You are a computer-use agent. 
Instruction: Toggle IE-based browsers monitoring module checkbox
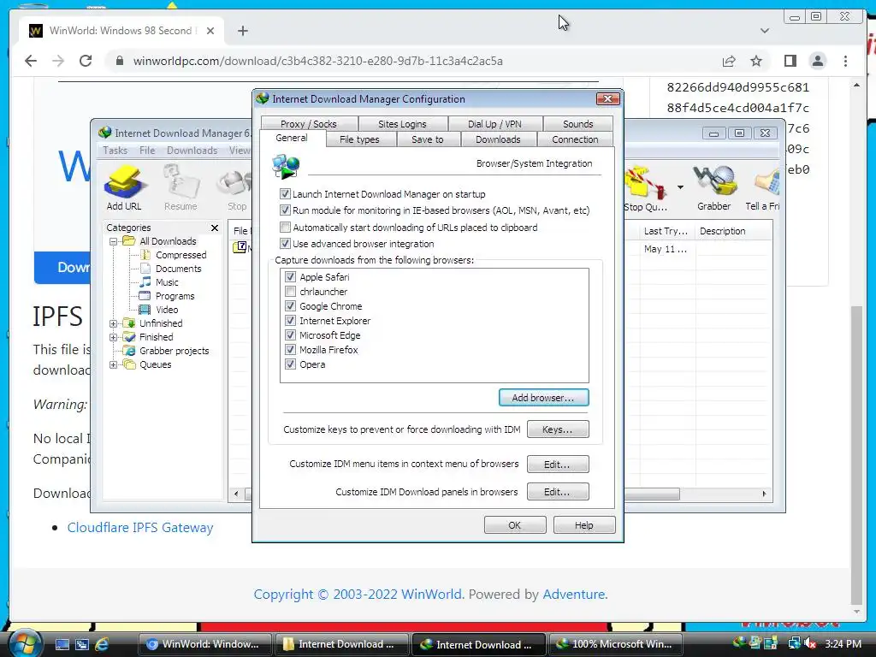pyautogui.click(x=285, y=210)
